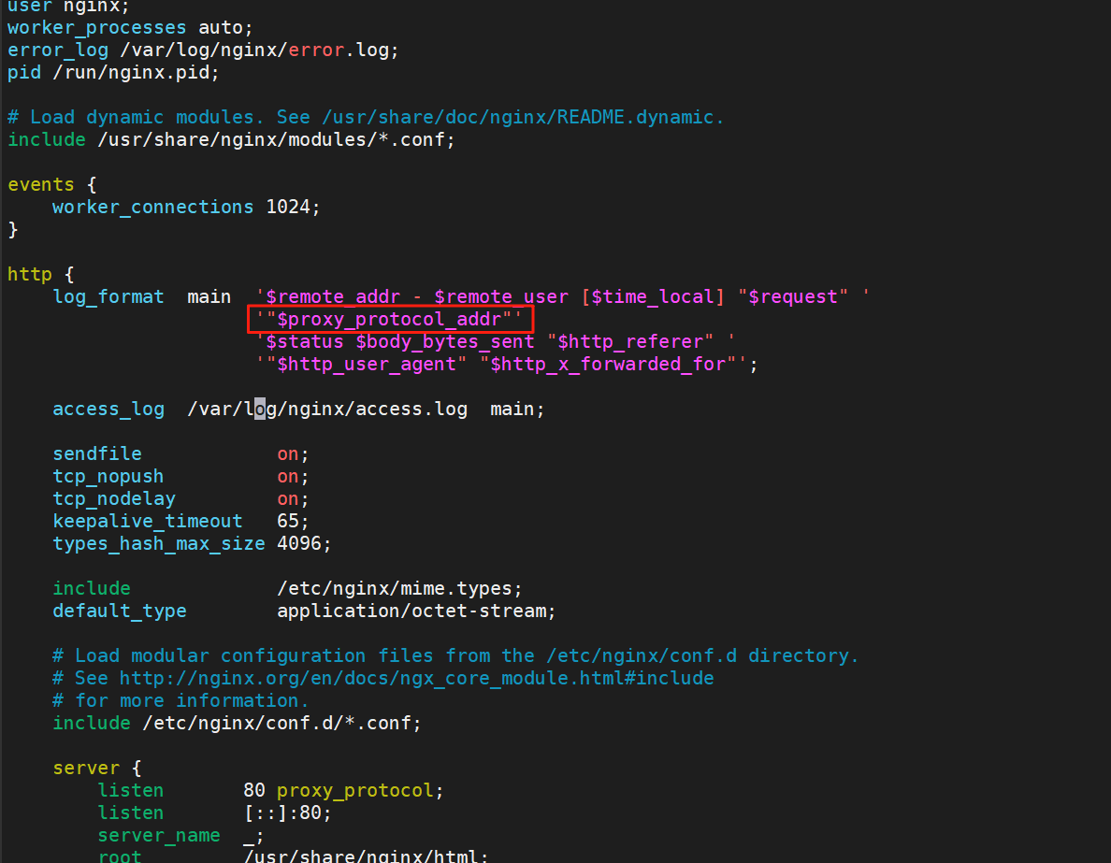The height and width of the screenshot is (863, 1111).
Task: Click '/usr/share/nginx/html;' root path
Action: click(367, 856)
